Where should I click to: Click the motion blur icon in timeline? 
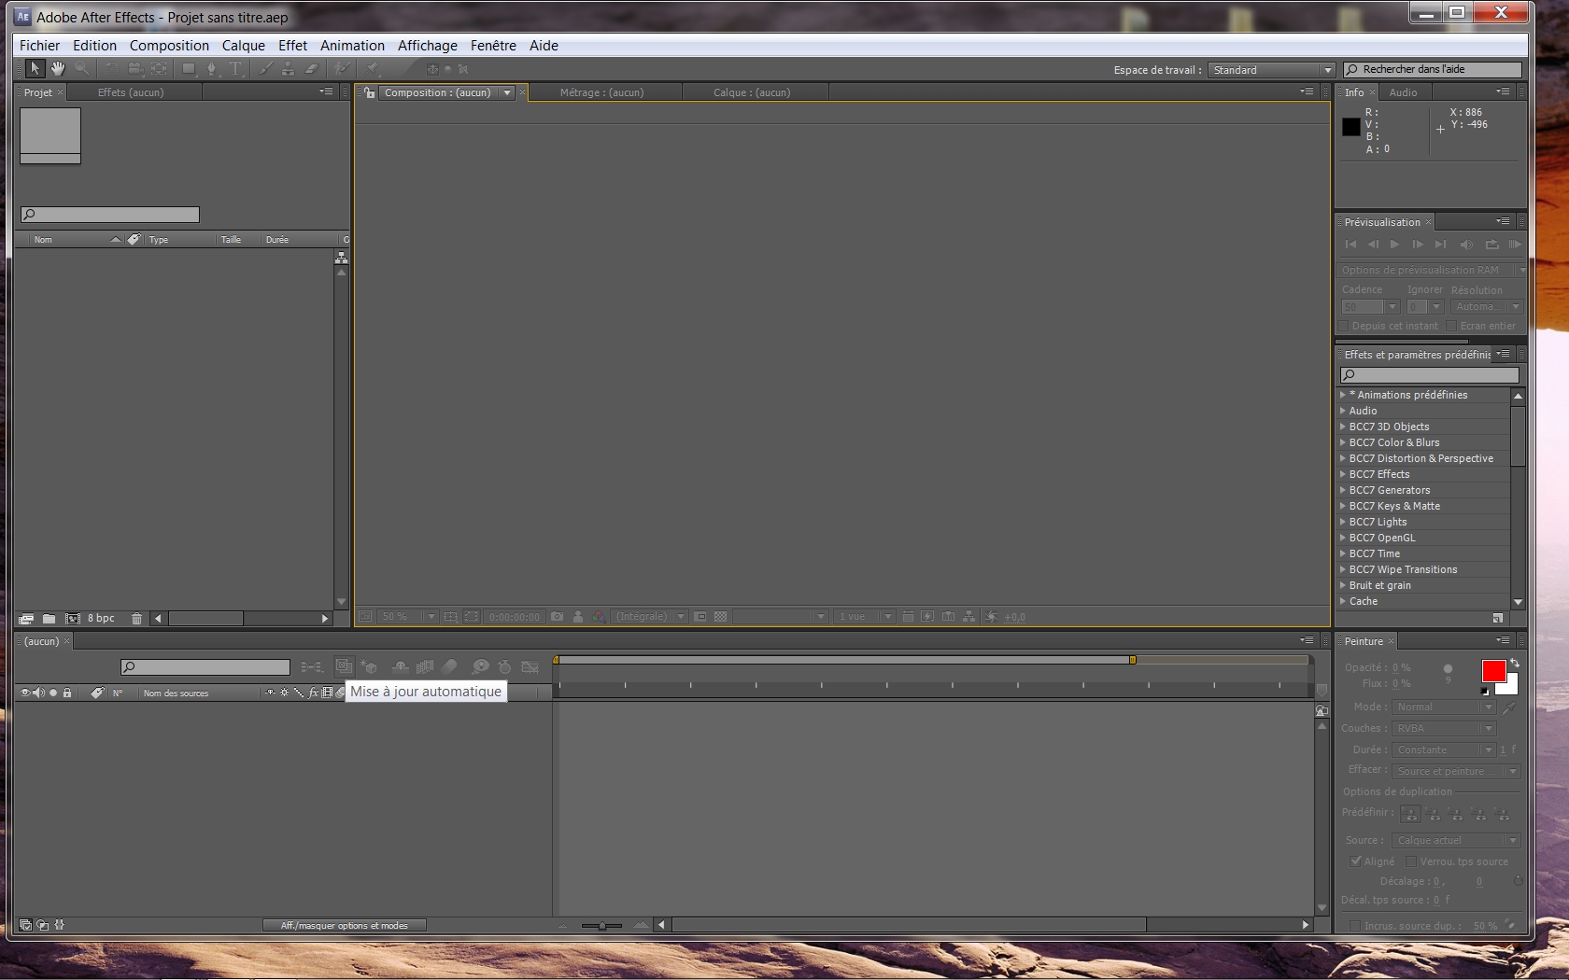[x=450, y=666]
